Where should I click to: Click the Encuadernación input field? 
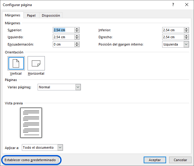pos(64,44)
